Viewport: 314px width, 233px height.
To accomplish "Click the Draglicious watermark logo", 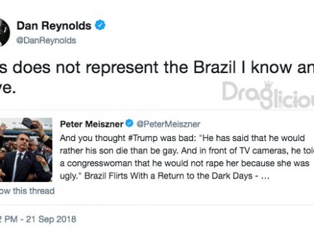I will (x=268, y=95).
